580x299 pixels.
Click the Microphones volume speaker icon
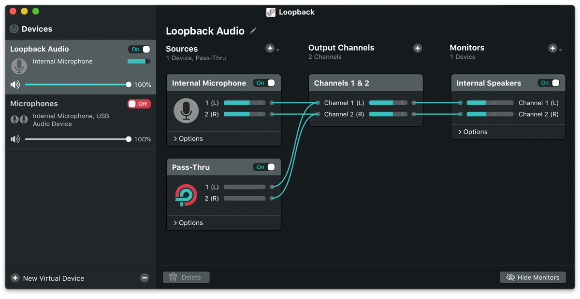[x=15, y=139]
